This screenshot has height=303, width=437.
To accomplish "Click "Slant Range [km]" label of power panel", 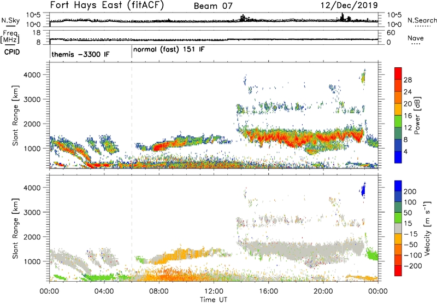I will 15,115.
